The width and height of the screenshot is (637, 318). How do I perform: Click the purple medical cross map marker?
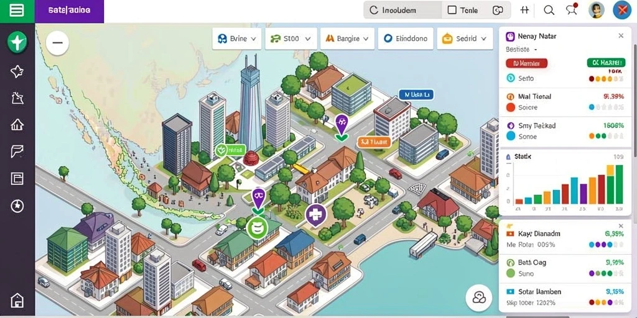coord(315,215)
